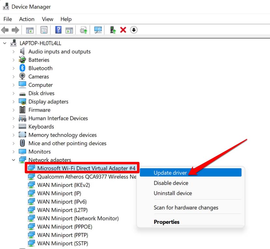This screenshot has height=249, width=270.
Task: Click the Bluetooth category icon
Action: click(22, 68)
